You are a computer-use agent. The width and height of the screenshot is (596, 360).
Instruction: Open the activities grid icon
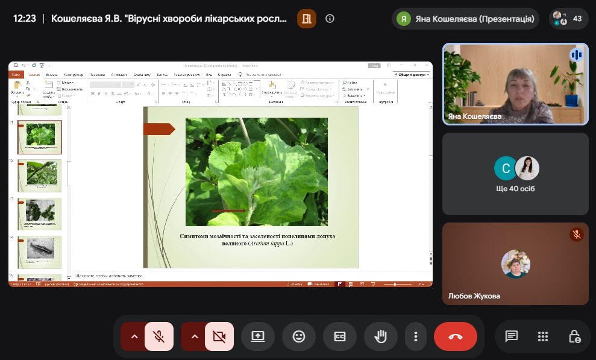543,336
